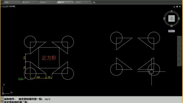This screenshot has height=103, width=183.
Task: Close the command line panel
Action: [2, 99]
